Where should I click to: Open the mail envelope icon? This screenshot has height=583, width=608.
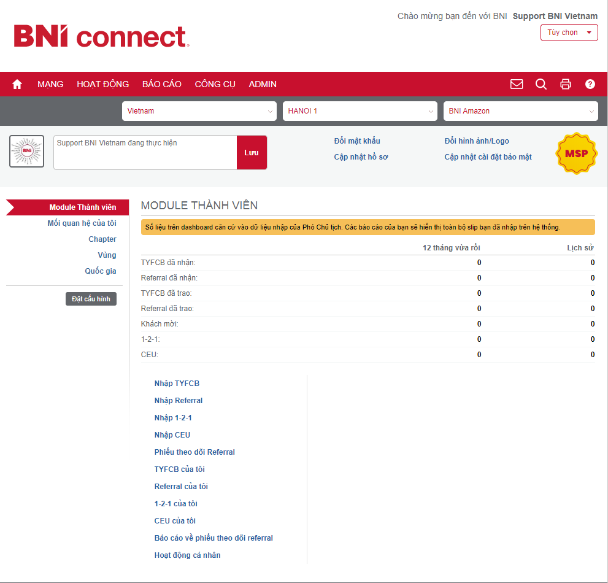tap(517, 84)
